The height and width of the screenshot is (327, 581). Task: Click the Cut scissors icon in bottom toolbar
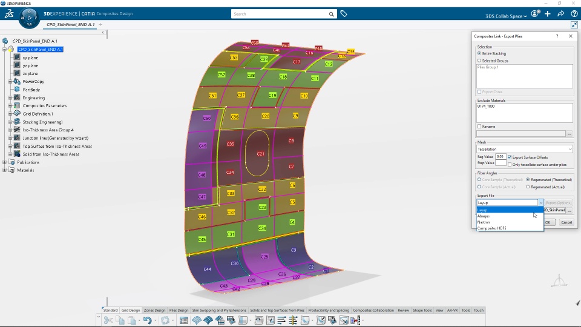click(108, 320)
